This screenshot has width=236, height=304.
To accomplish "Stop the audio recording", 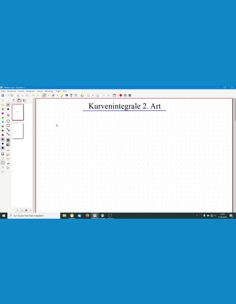I will 130,95.
